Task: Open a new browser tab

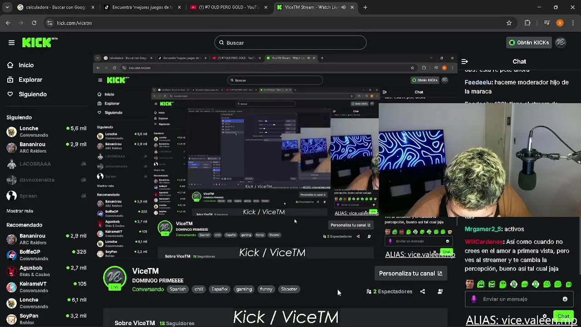Action: click(x=365, y=7)
